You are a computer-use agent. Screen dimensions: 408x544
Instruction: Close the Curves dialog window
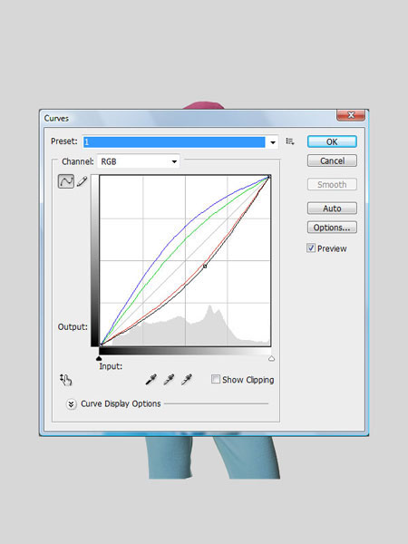click(350, 115)
